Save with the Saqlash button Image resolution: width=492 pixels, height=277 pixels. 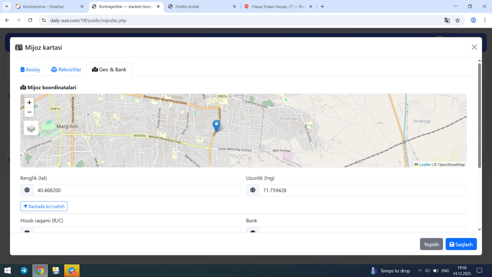click(461, 244)
